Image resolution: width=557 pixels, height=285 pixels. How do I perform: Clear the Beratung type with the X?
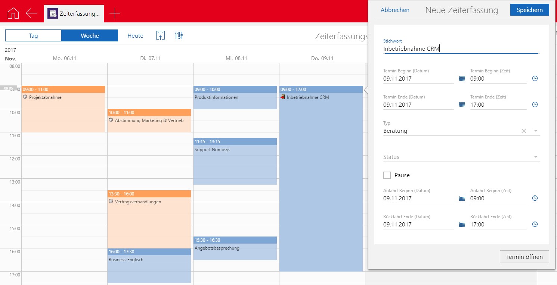pos(524,131)
